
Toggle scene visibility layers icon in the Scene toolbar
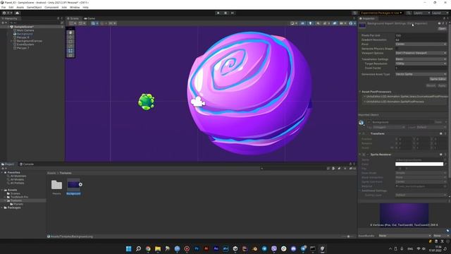(335, 23)
